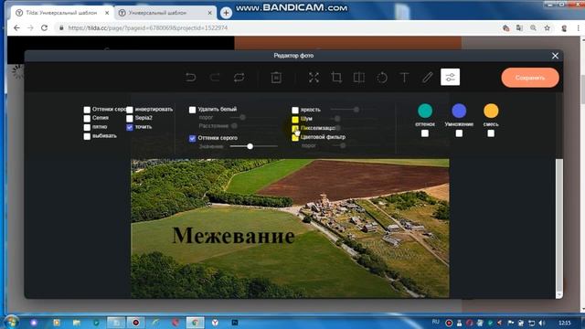Enable the Sepia2 checkbox
The image size is (585, 329).
tap(130, 118)
